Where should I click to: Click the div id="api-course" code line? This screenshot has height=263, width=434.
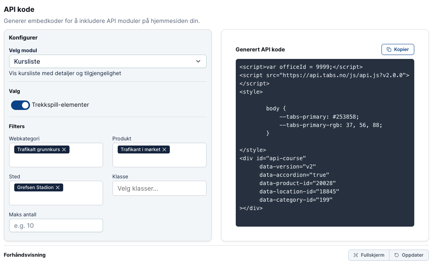point(272,158)
